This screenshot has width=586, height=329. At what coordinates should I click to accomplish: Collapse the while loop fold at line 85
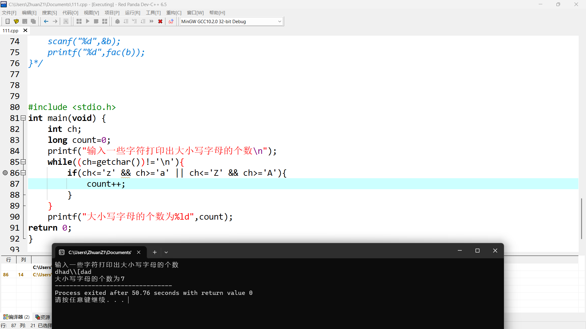coord(23,162)
